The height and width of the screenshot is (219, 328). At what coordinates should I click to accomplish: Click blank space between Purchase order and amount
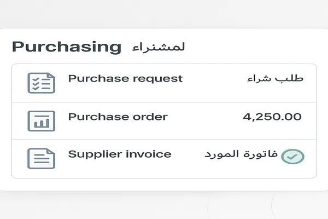pos(205,117)
